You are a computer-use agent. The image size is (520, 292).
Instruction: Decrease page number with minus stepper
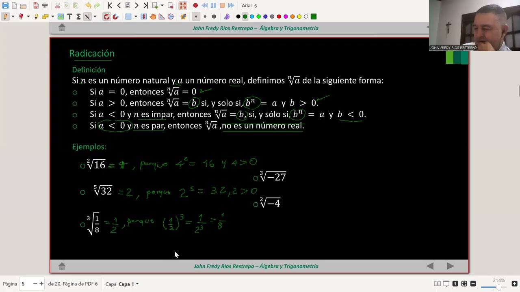click(35, 284)
